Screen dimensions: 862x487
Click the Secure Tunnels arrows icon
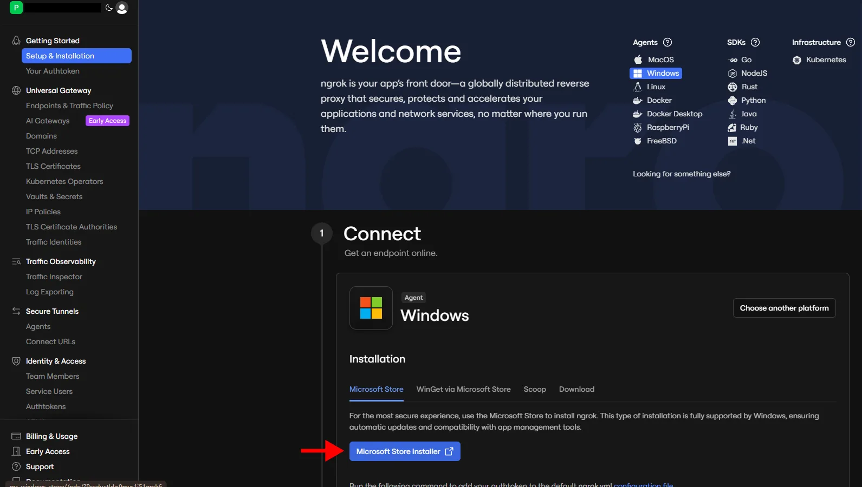point(16,311)
